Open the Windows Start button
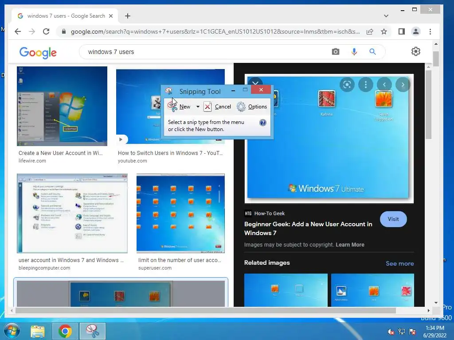The height and width of the screenshot is (340, 454). [12, 331]
